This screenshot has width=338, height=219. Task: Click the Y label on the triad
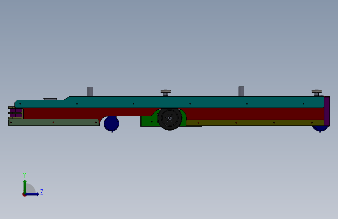click(x=25, y=175)
